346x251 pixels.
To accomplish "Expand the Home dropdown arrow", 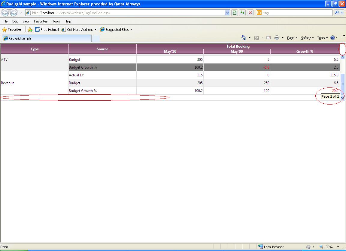I will 250,38.
